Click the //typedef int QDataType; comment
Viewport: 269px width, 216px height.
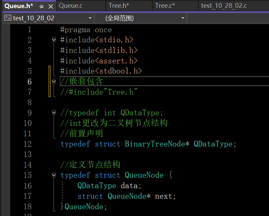112,113
